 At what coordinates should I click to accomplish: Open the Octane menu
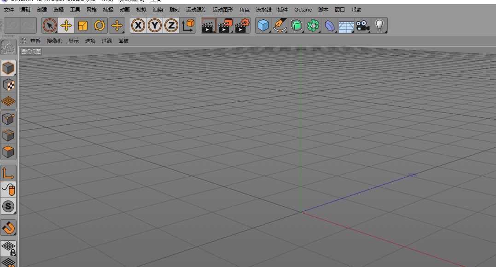(x=303, y=10)
